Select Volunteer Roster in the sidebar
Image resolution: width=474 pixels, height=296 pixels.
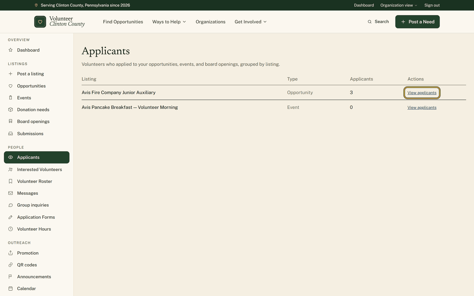pos(37,181)
